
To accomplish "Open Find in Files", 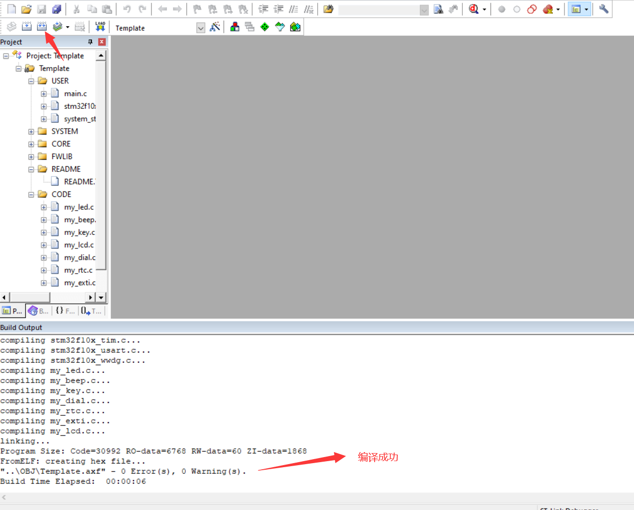I will tap(328, 9).
